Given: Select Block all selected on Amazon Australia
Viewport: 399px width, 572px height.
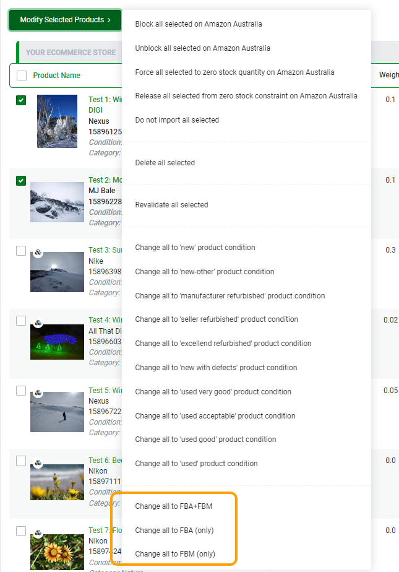Looking at the screenshot, I should coord(199,24).
